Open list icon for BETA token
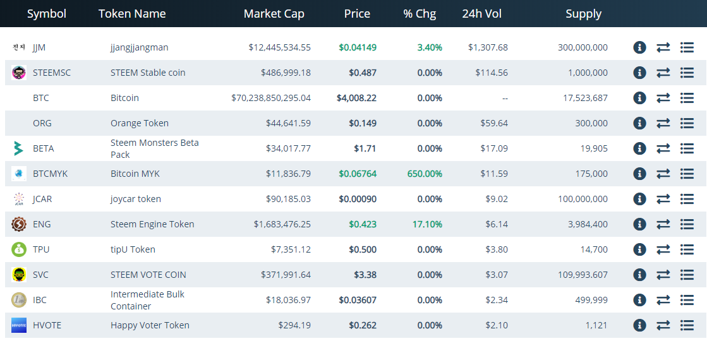707x341 pixels. (x=687, y=148)
